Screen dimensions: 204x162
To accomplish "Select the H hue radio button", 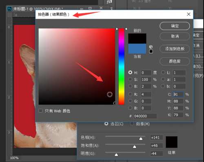I will 130,72.
